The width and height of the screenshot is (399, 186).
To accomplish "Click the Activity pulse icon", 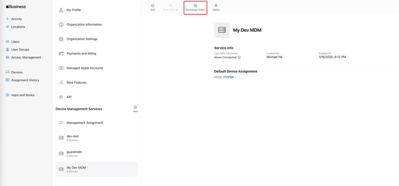I will (7, 19).
